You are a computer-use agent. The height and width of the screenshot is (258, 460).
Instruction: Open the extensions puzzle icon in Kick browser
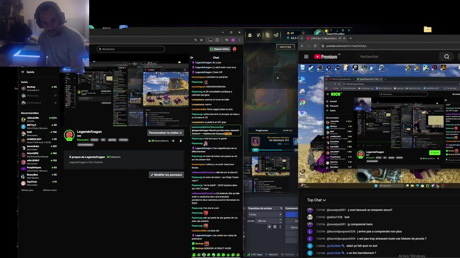[217, 40]
